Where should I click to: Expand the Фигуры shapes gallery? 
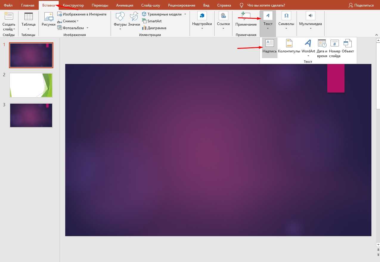coord(120,29)
